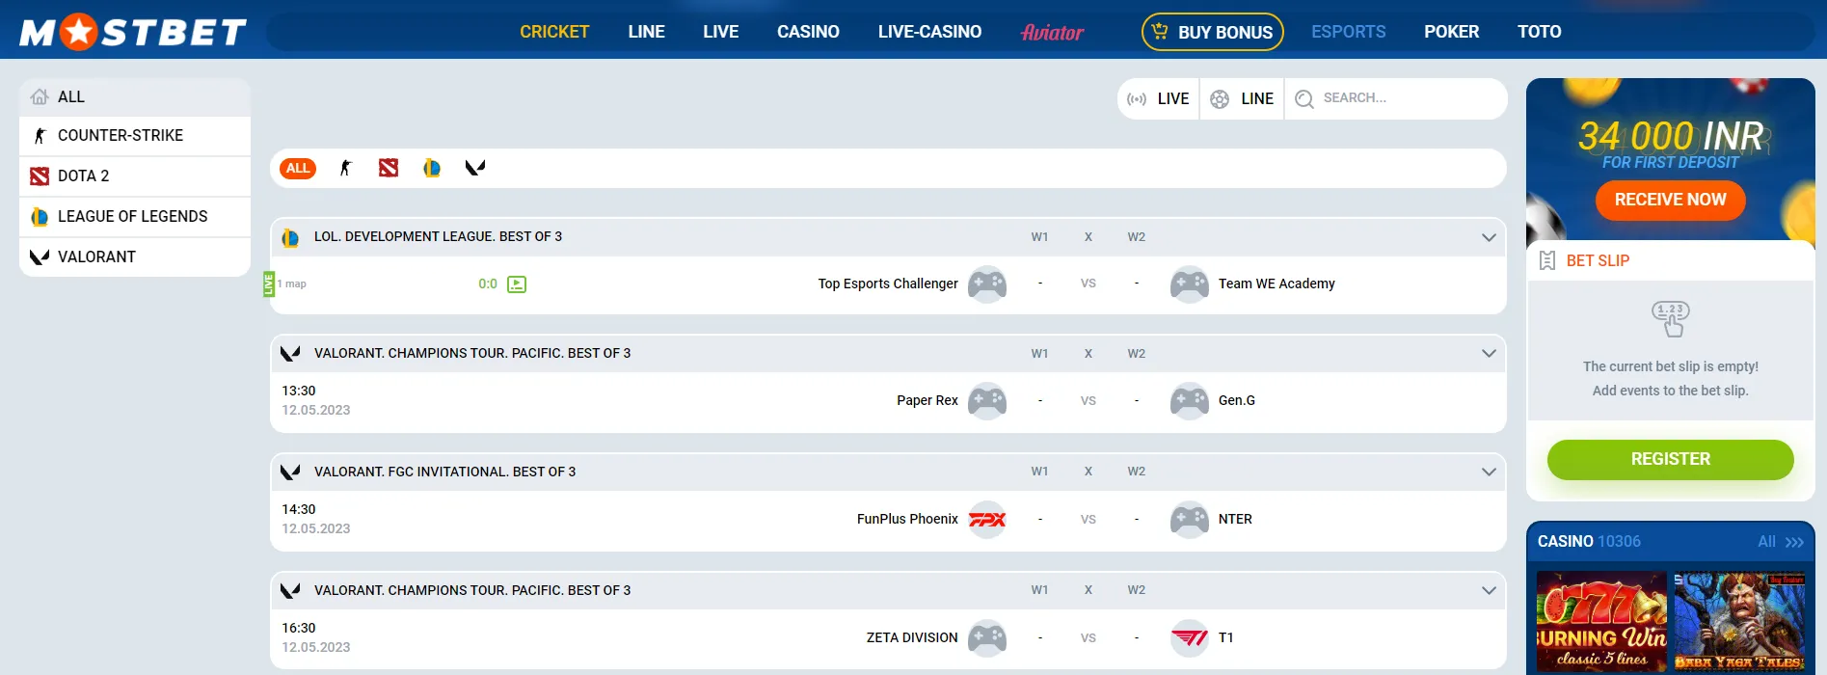Open TOTO in top navigation
Screen dimensions: 1827x675
click(1539, 32)
